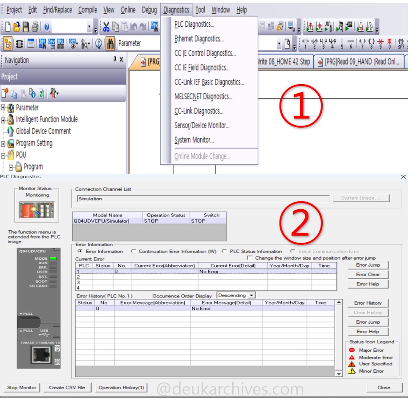Click the Error History button
Image resolution: width=413 pixels, height=399 pixels.
click(x=368, y=303)
